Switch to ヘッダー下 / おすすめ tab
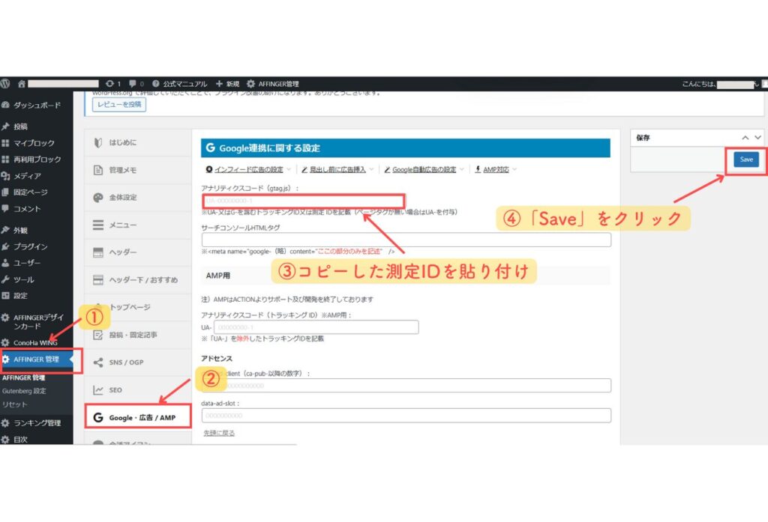 [x=138, y=279]
